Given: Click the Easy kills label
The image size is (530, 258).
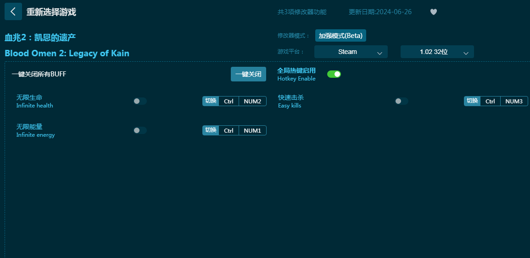Looking at the screenshot, I should (290, 105).
